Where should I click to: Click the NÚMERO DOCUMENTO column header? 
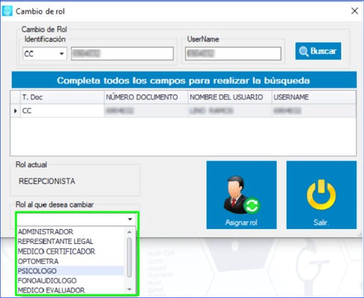142,97
